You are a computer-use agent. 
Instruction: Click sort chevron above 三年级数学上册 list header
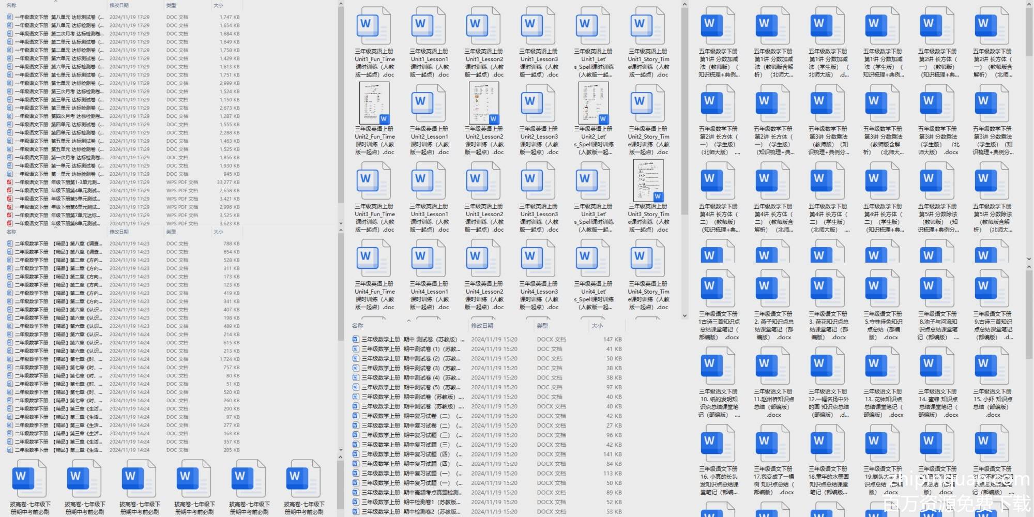point(409,321)
